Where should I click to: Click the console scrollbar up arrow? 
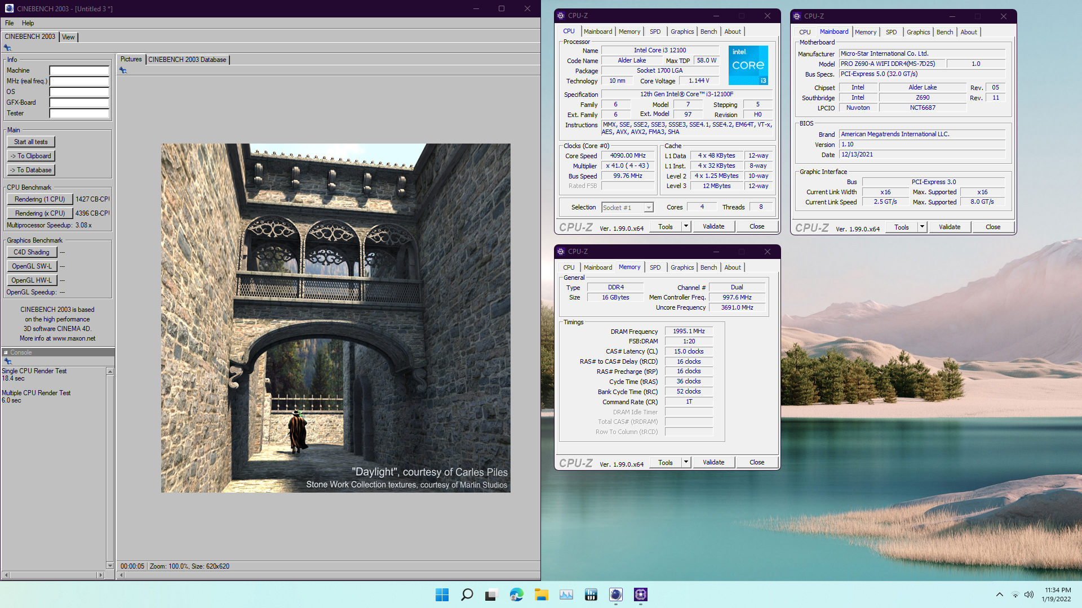pos(110,372)
